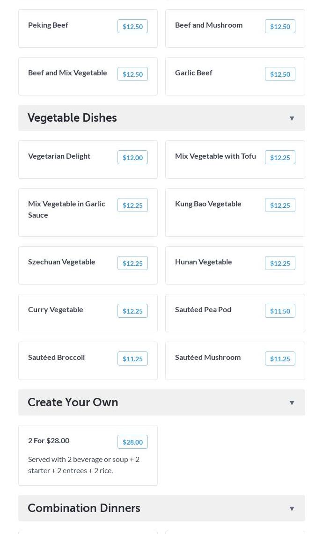The height and width of the screenshot is (534, 323).
Task: Click the Hunan Vegetable $12.25 price
Action: tap(280, 263)
